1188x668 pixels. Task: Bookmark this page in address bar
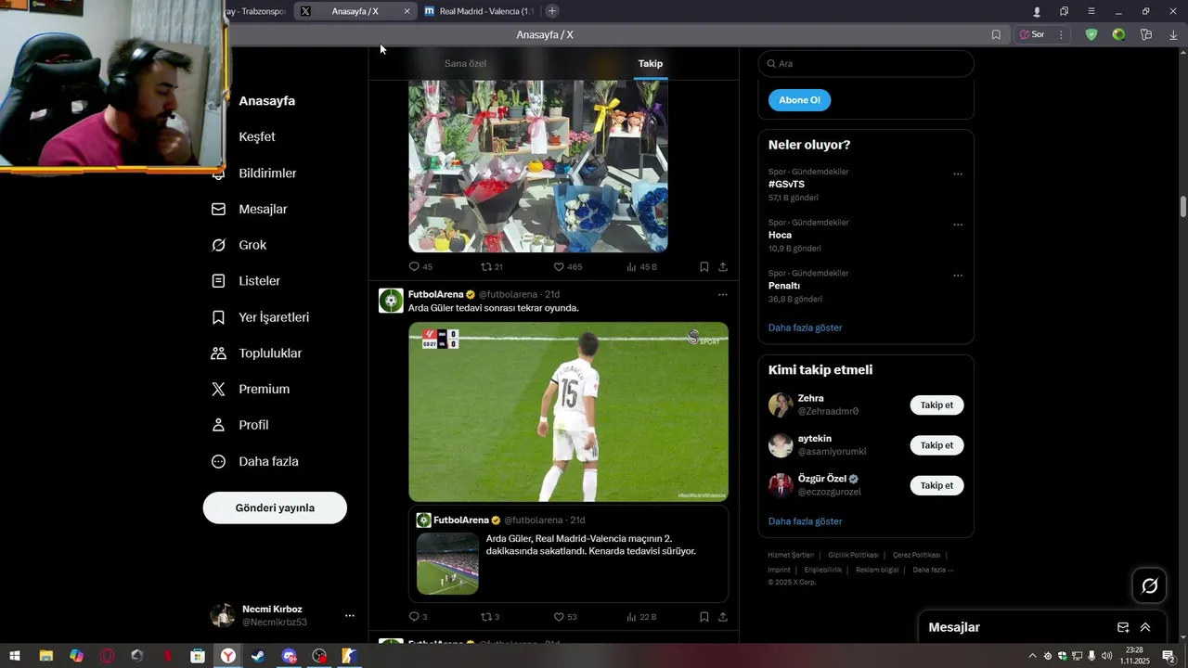[x=996, y=34]
